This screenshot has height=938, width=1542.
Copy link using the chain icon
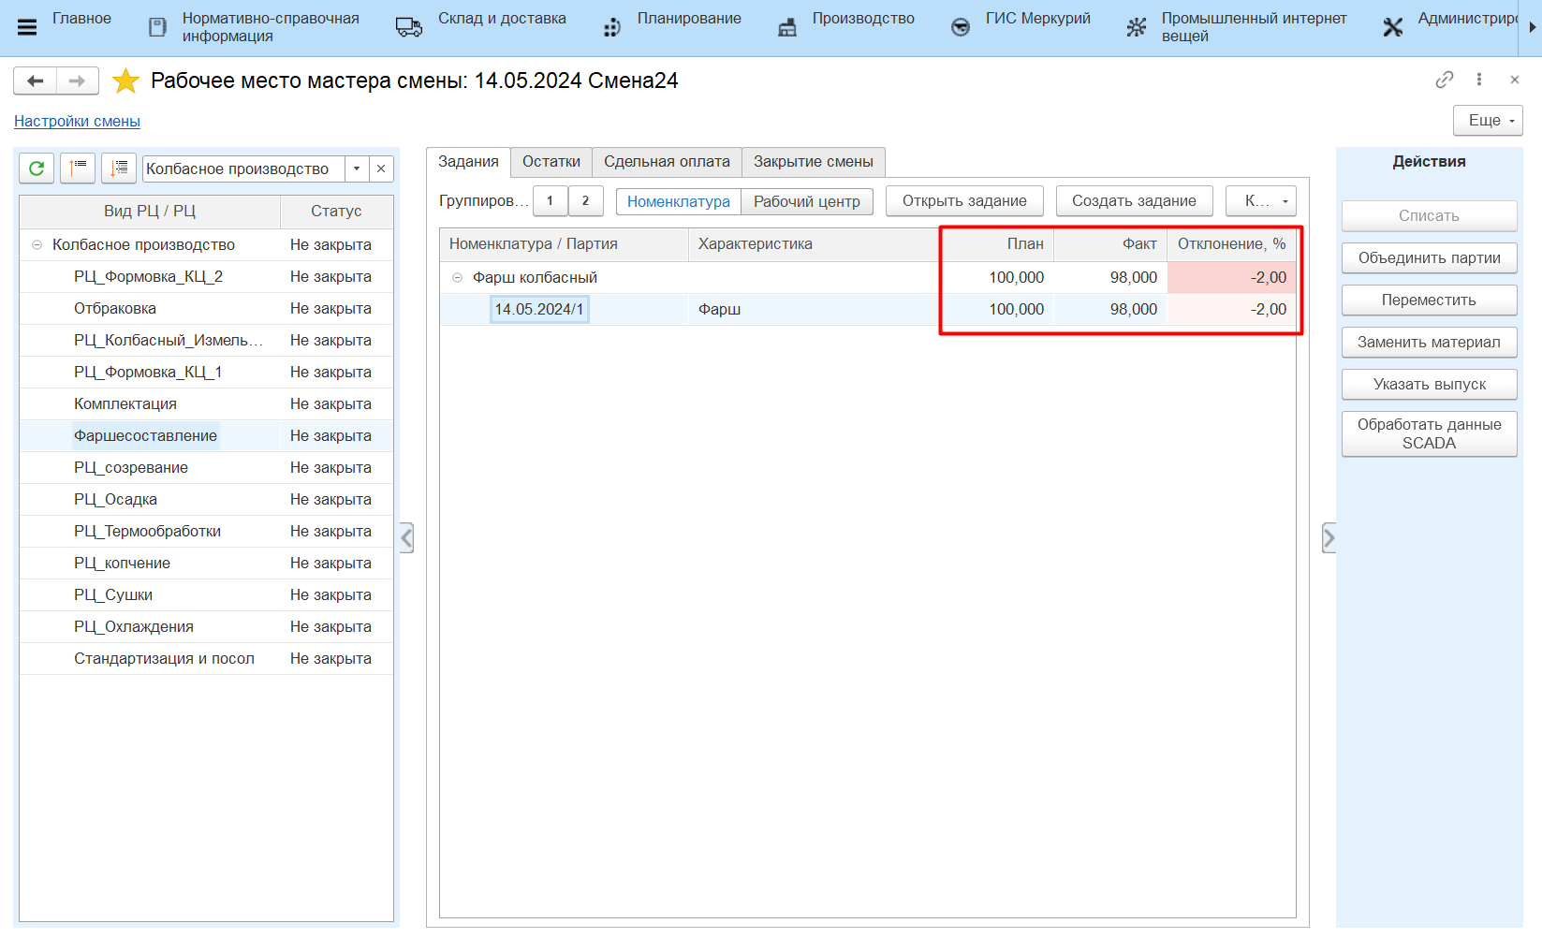coord(1444,80)
